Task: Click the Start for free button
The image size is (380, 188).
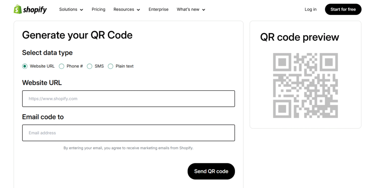Action: tap(343, 9)
